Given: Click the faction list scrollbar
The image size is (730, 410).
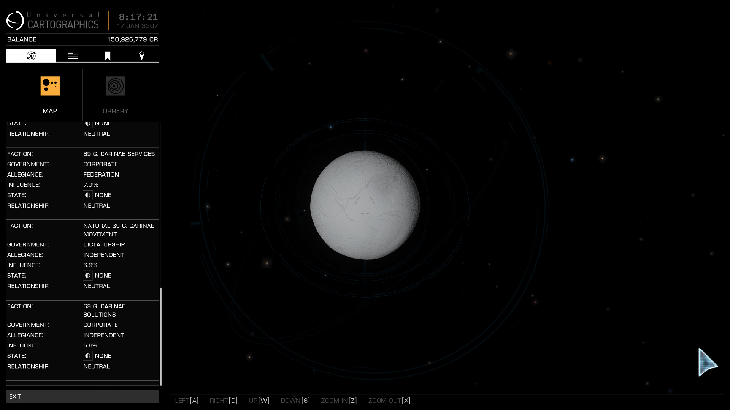Looking at the screenshot, I should coord(161,336).
